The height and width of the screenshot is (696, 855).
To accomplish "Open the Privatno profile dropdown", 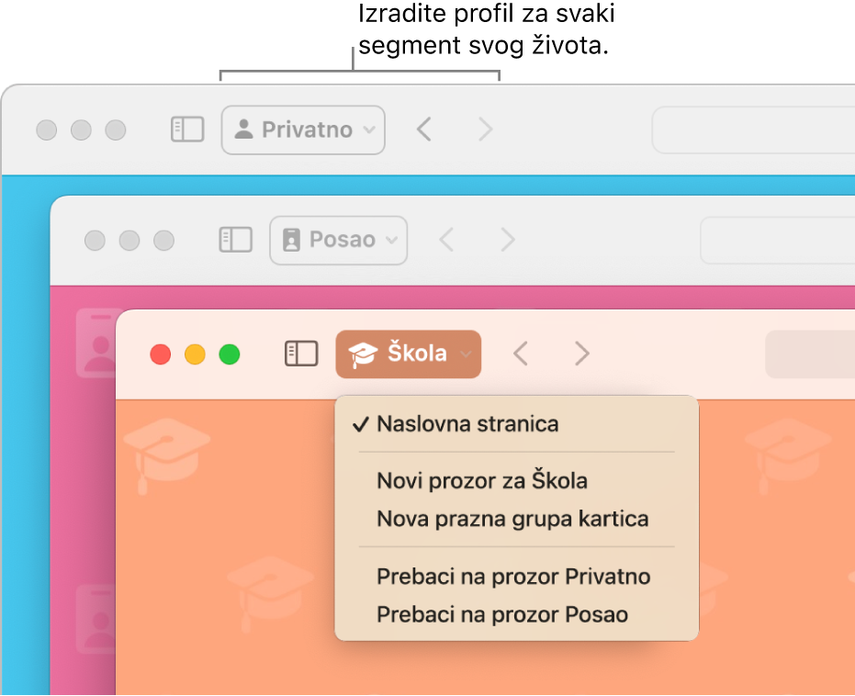I will point(303,129).
